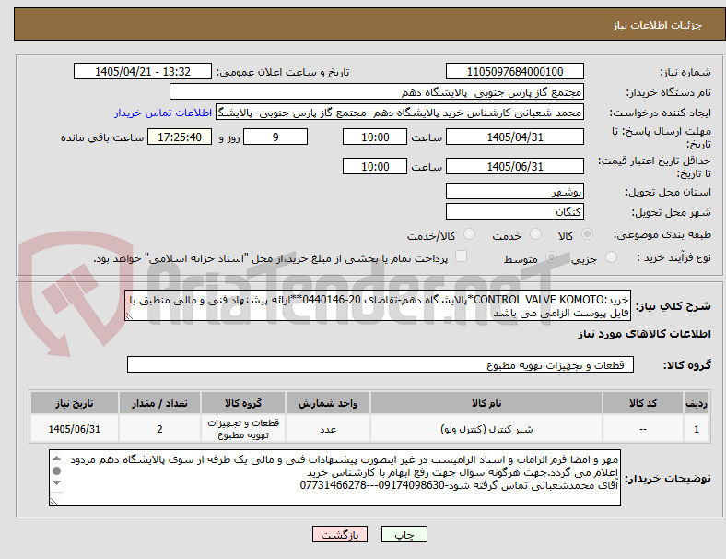Click the need number field 1105097684000100
Image resolution: width=726 pixels, height=559 pixels.
click(x=514, y=72)
